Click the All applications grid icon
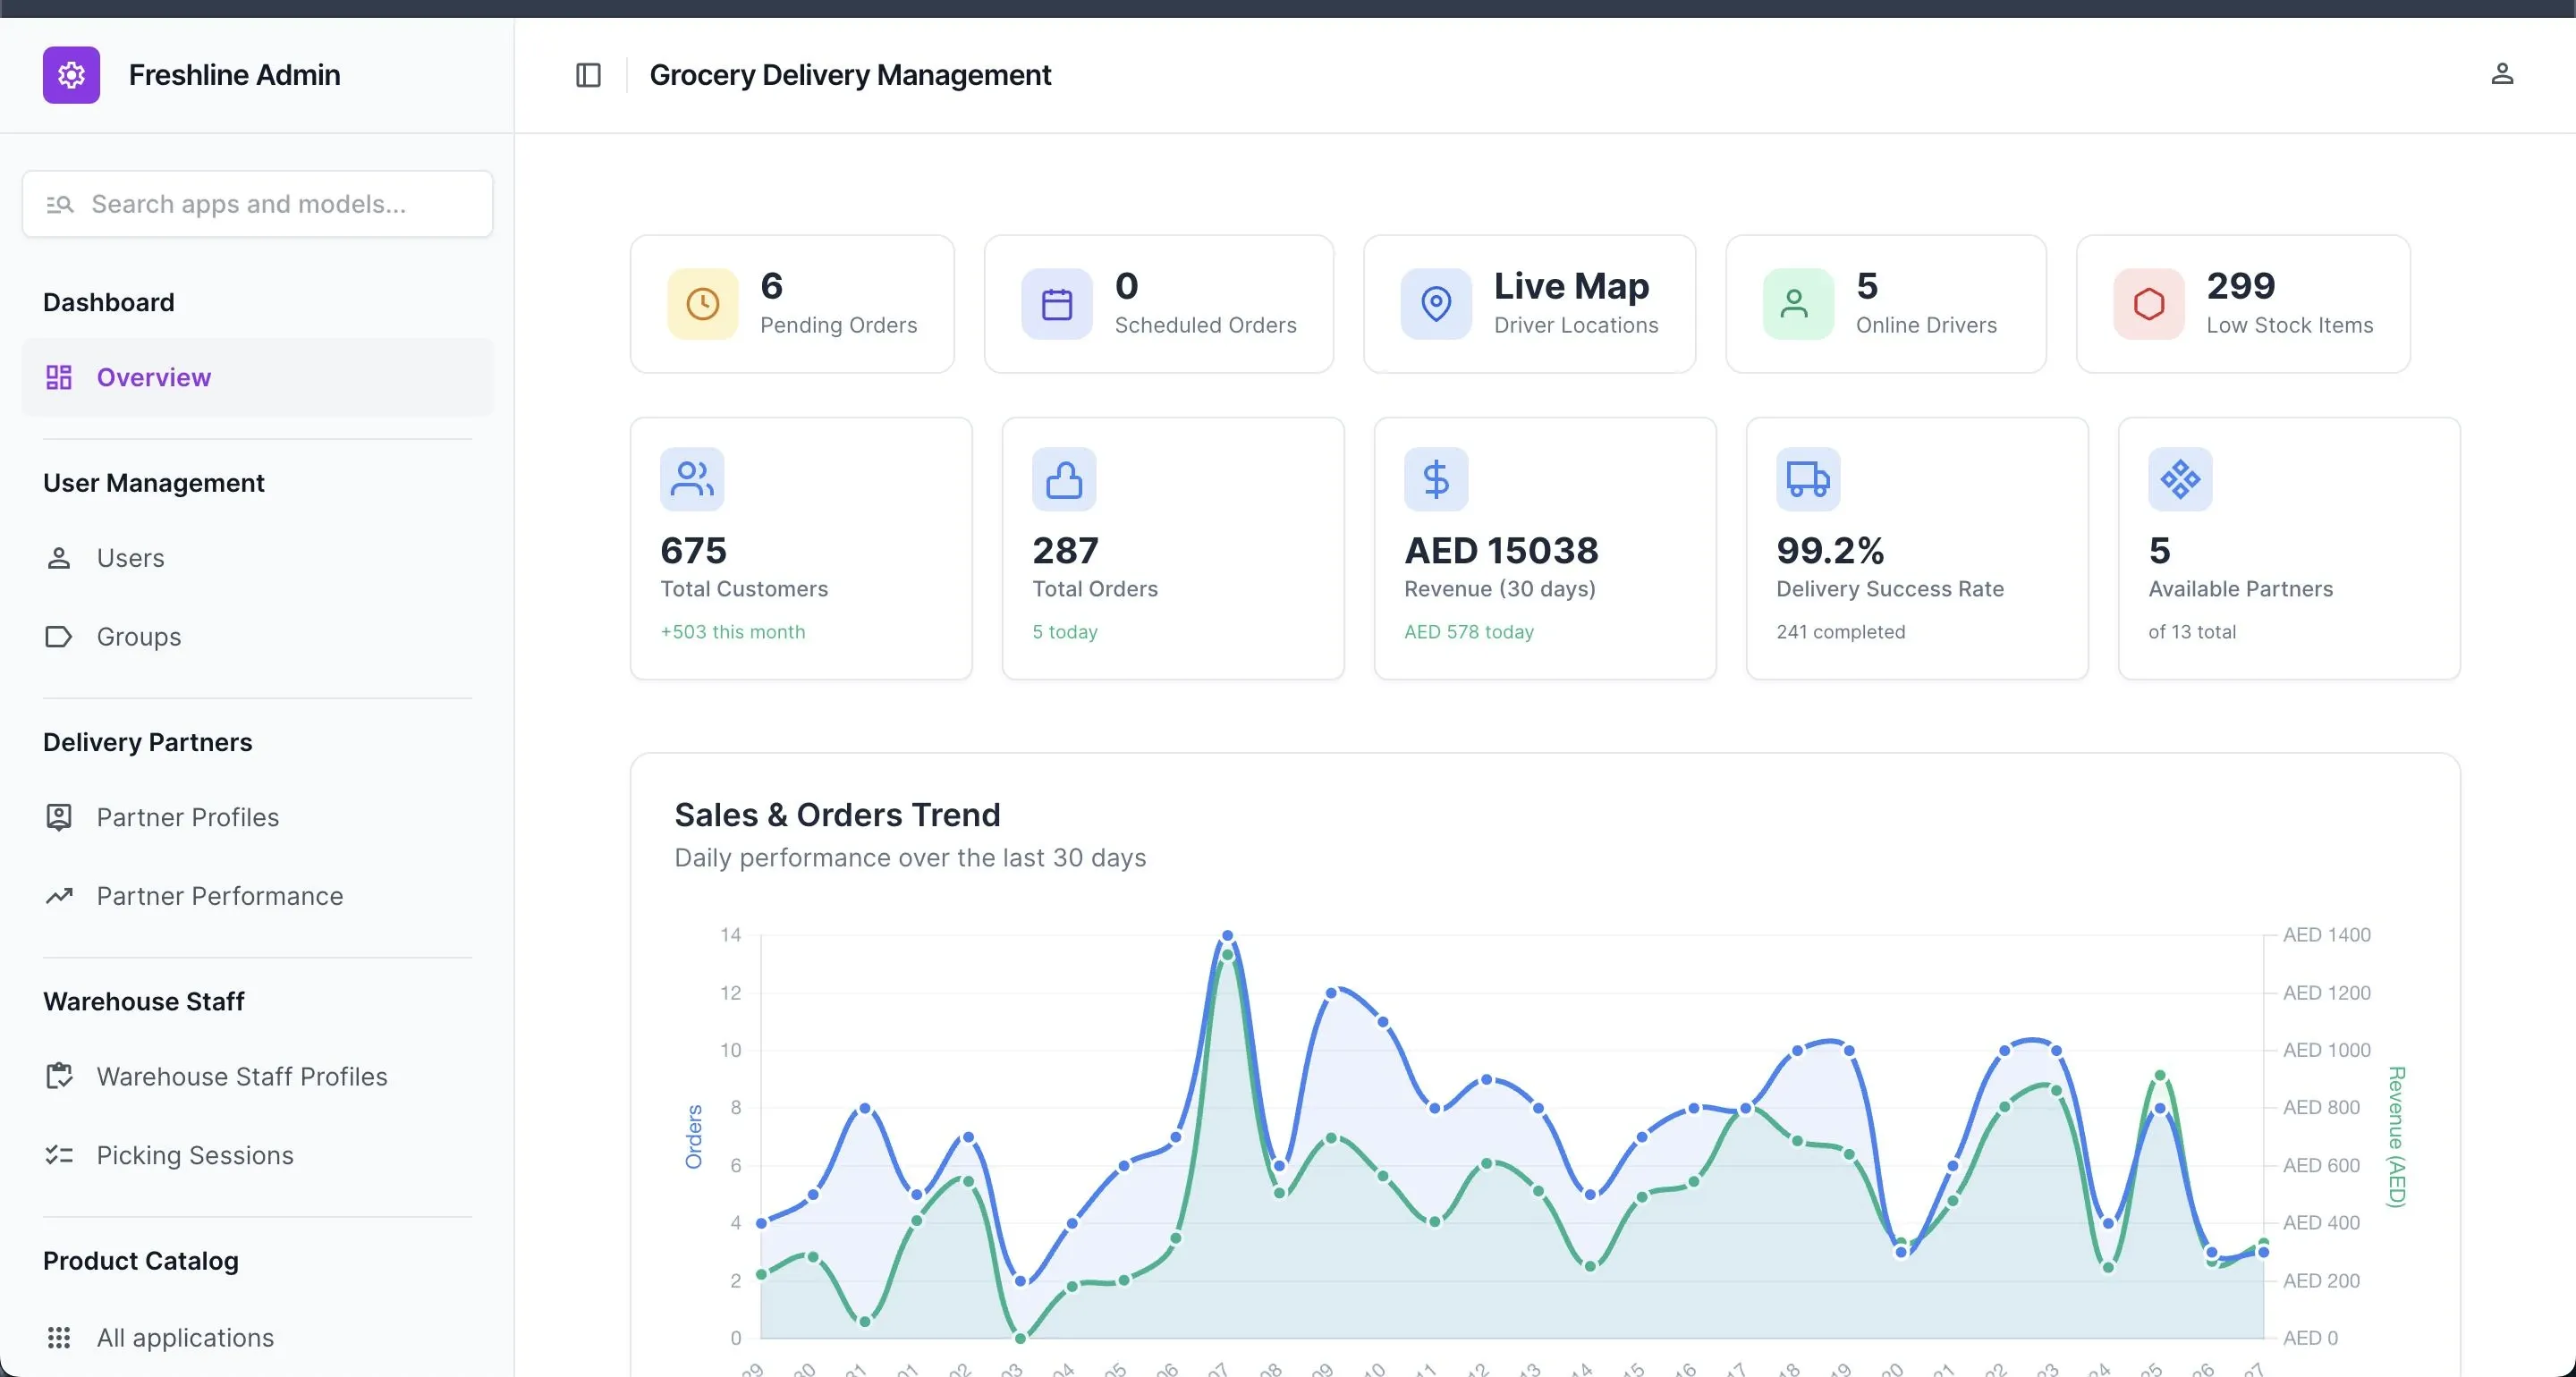This screenshot has height=1377, width=2576. (x=59, y=1337)
